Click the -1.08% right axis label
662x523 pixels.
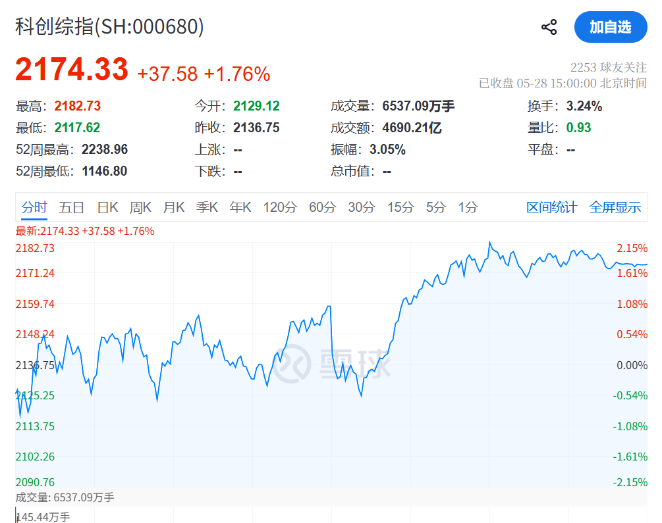(x=630, y=426)
